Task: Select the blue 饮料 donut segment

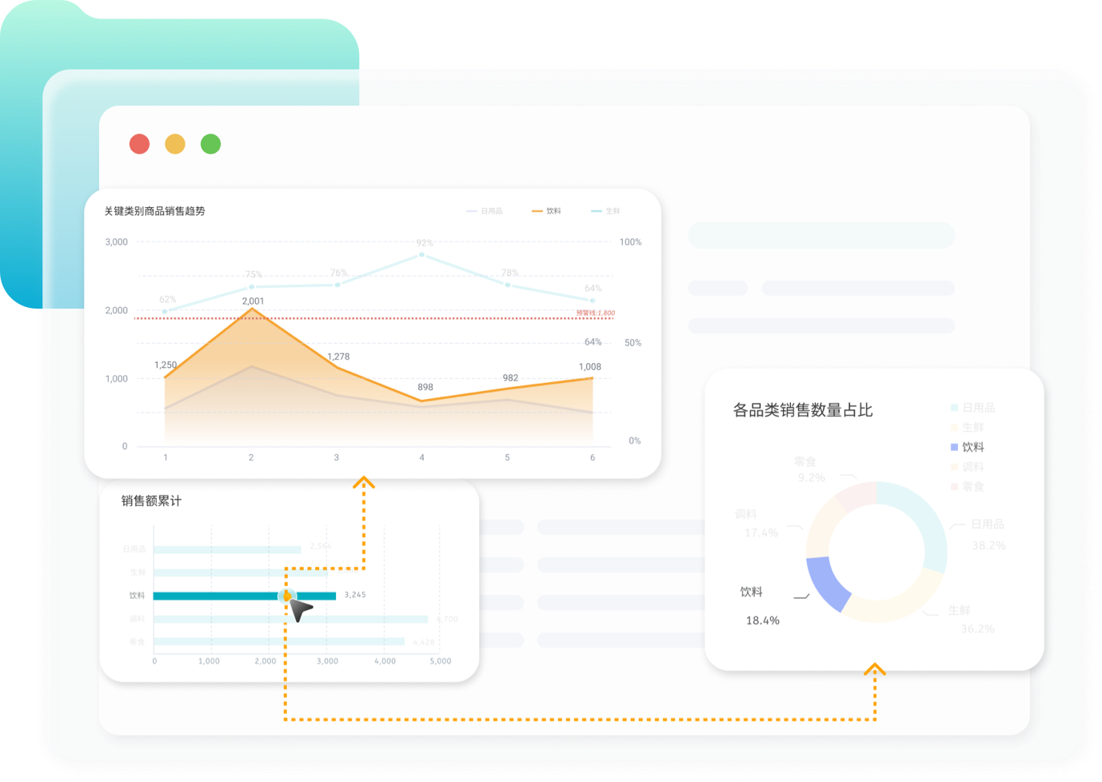Action: coord(825,582)
